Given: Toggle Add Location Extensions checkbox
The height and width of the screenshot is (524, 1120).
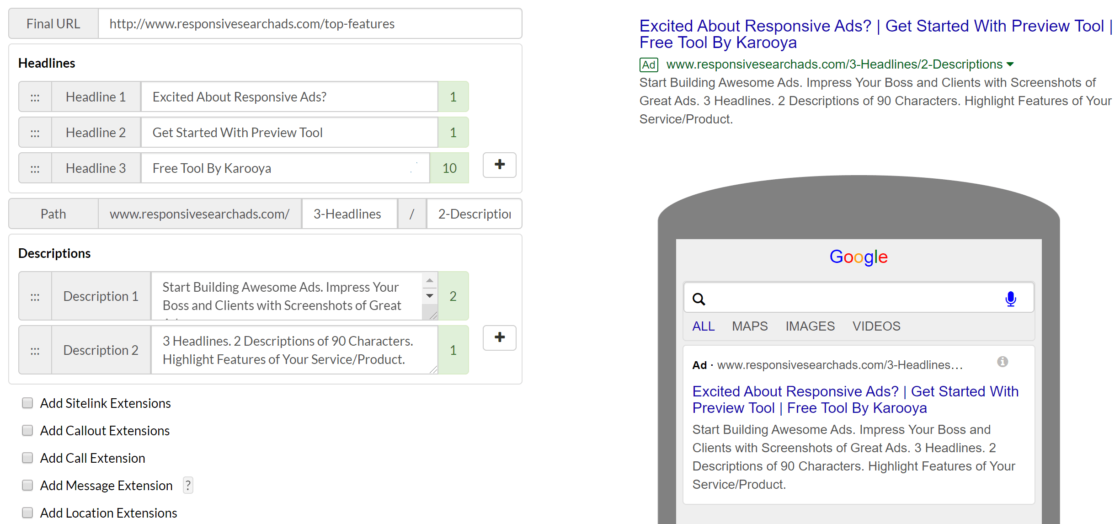Looking at the screenshot, I should 28,513.
